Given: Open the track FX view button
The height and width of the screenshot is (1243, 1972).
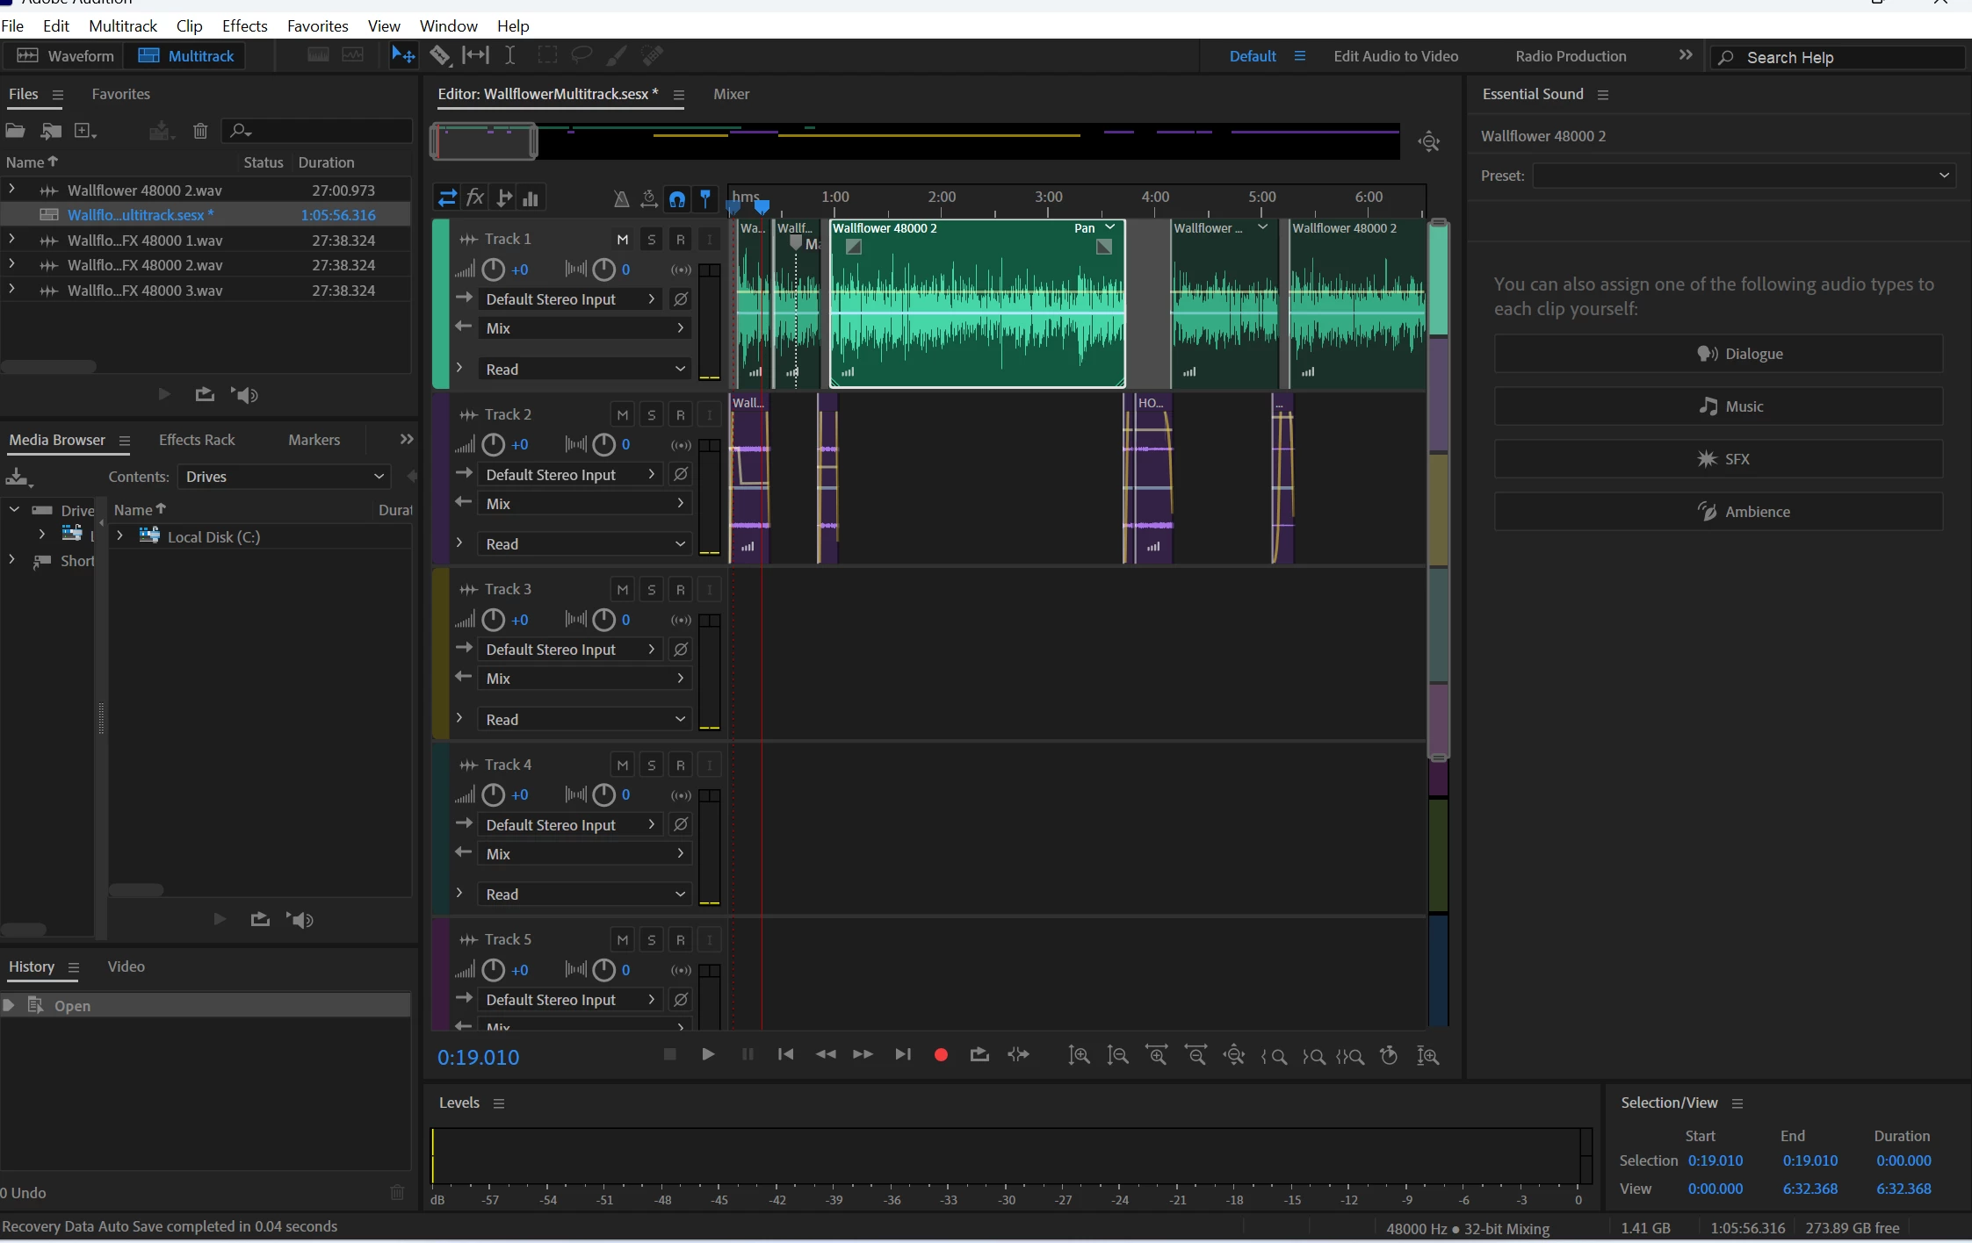Looking at the screenshot, I should [475, 198].
